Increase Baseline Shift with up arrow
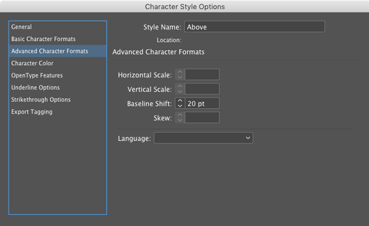Image resolution: width=369 pixels, height=226 pixels. point(180,101)
